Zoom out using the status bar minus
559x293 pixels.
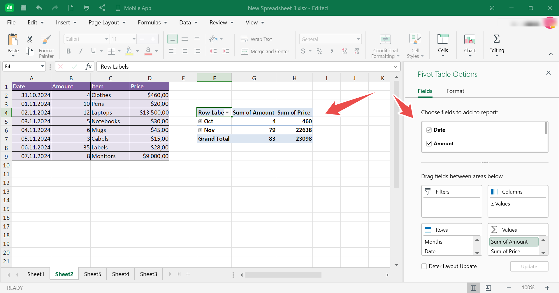click(x=509, y=288)
